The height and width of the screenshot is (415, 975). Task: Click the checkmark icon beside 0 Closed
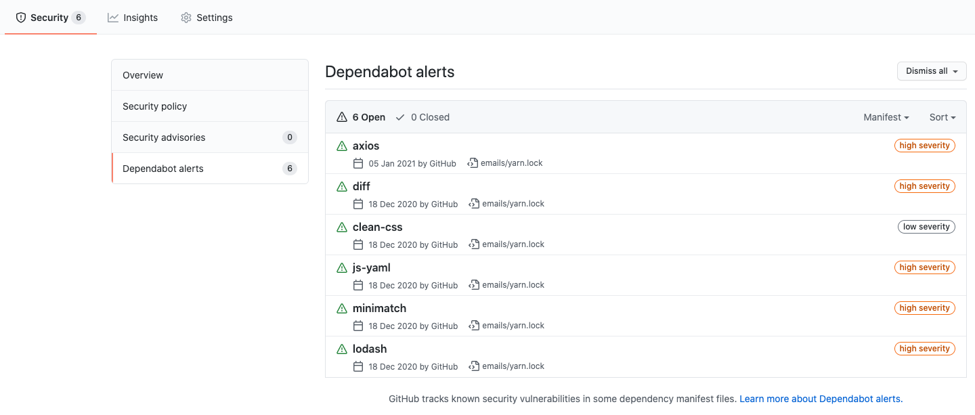400,117
